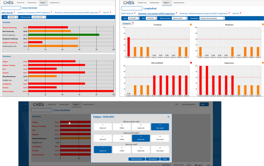This screenshot has width=264, height=166.
Task: Select 'Very much' for 'Were you tired?'
Action: 160,149
